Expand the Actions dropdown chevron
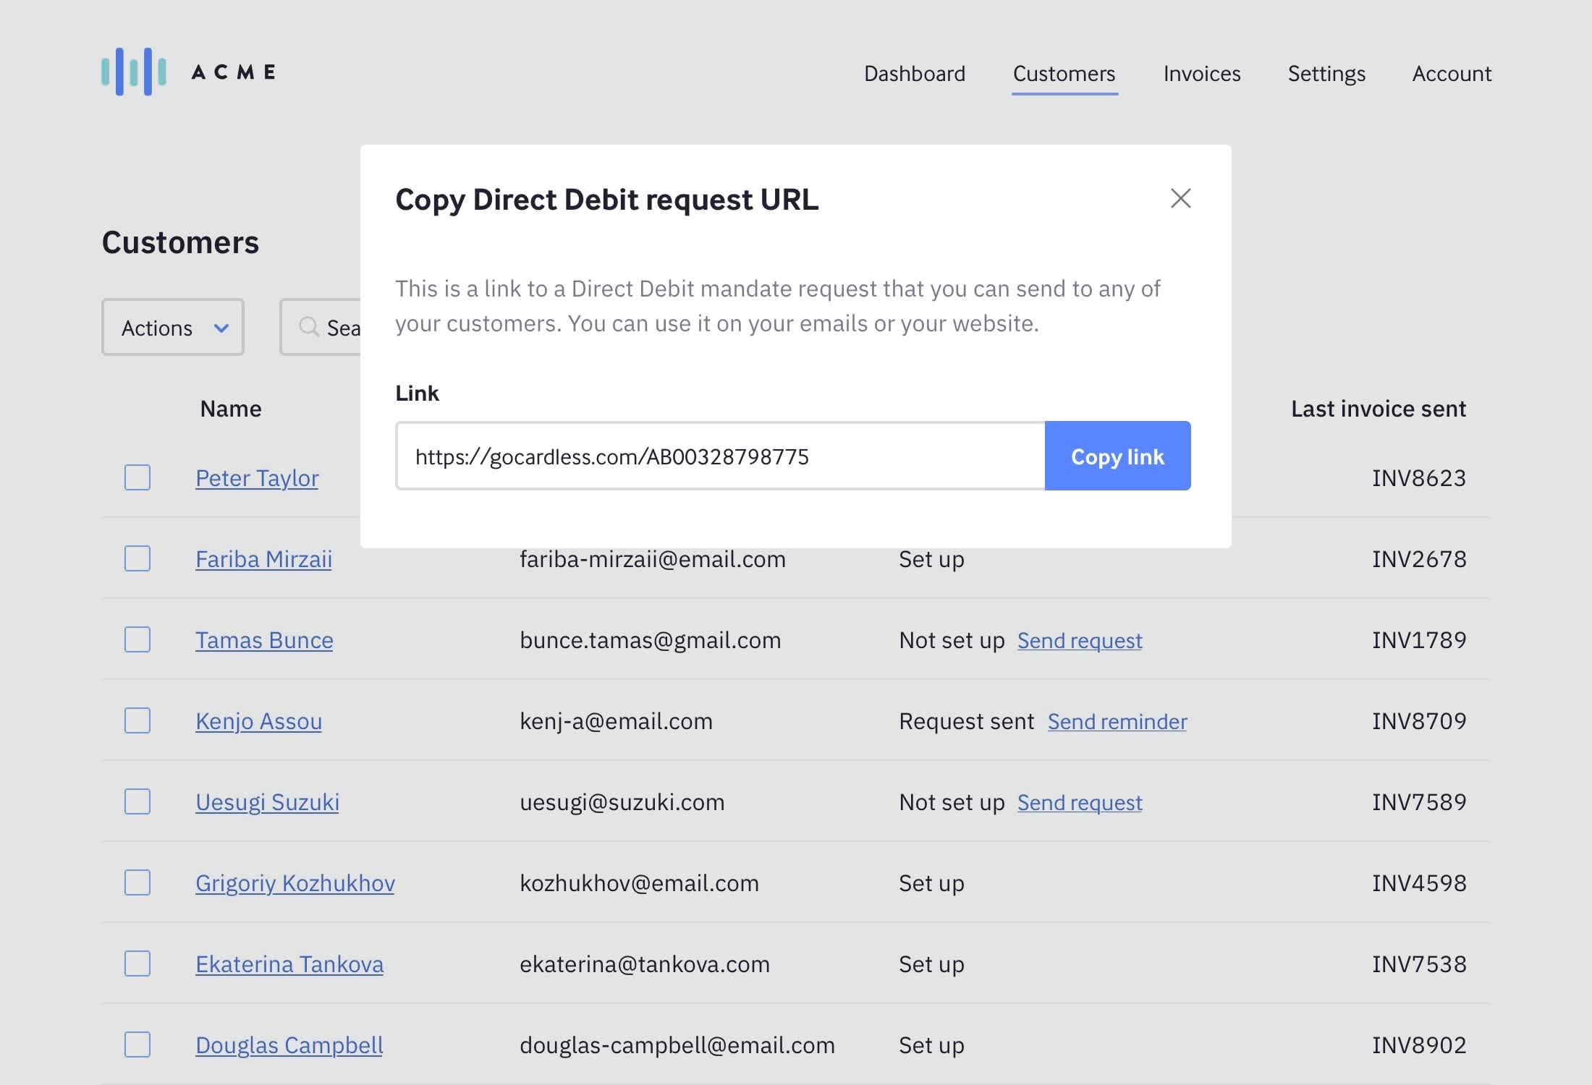The image size is (1592, 1085). click(221, 328)
